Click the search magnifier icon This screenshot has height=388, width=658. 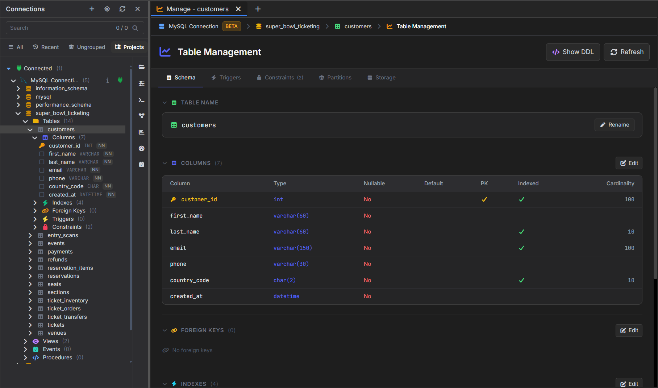(135, 28)
